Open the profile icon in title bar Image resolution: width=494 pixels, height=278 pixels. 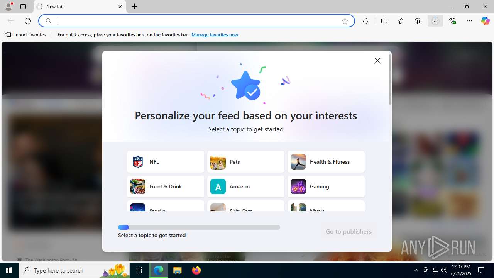point(8,7)
